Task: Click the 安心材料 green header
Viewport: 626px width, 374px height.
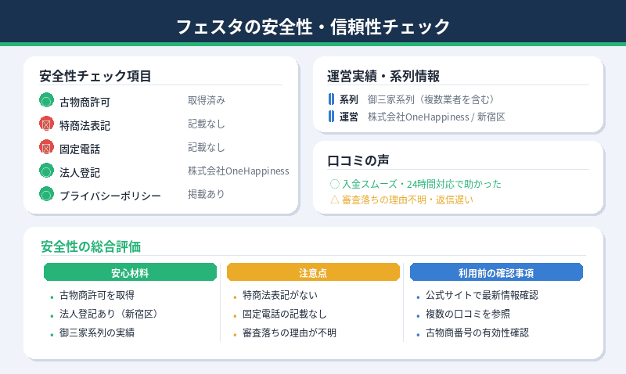Action: [x=130, y=272]
